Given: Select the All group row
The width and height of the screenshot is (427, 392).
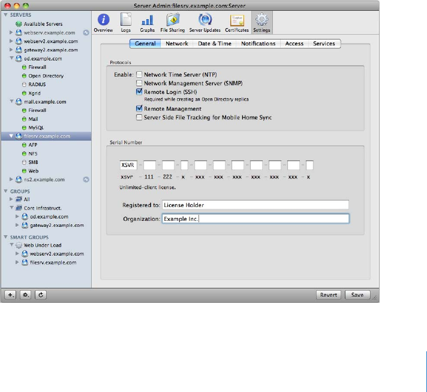Looking at the screenshot, I should 46,199.
